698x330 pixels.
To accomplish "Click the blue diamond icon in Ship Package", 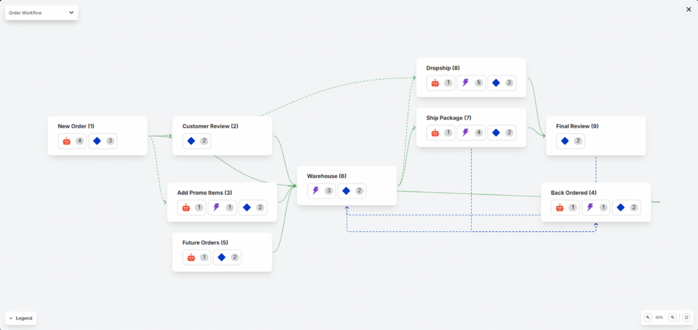I will pos(496,133).
